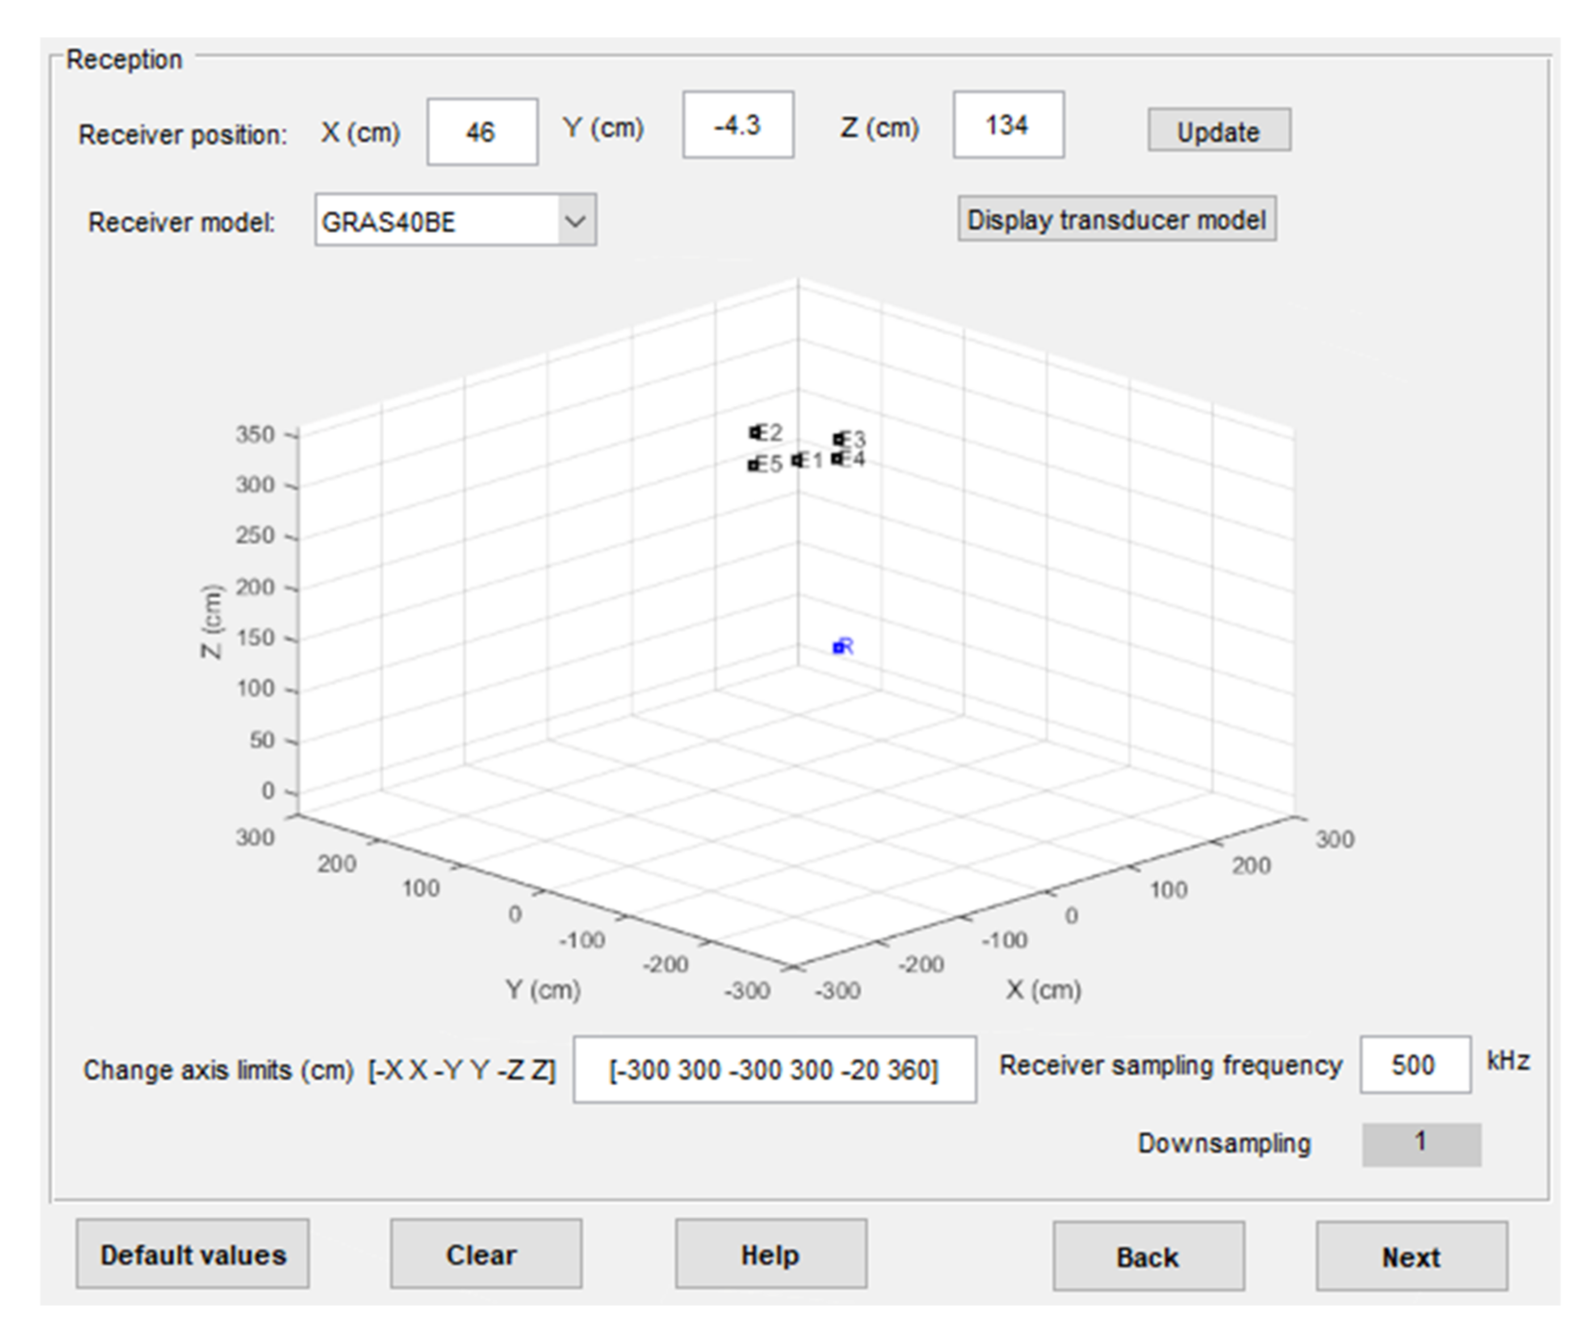Click the Downsampling value box
Screen dimensions: 1587x1335
point(1421,1144)
